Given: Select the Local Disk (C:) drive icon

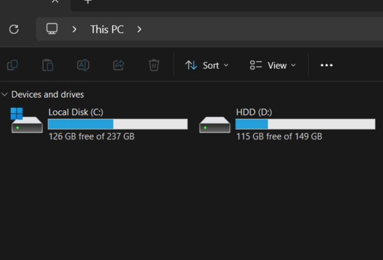Looking at the screenshot, I should [x=27, y=121].
